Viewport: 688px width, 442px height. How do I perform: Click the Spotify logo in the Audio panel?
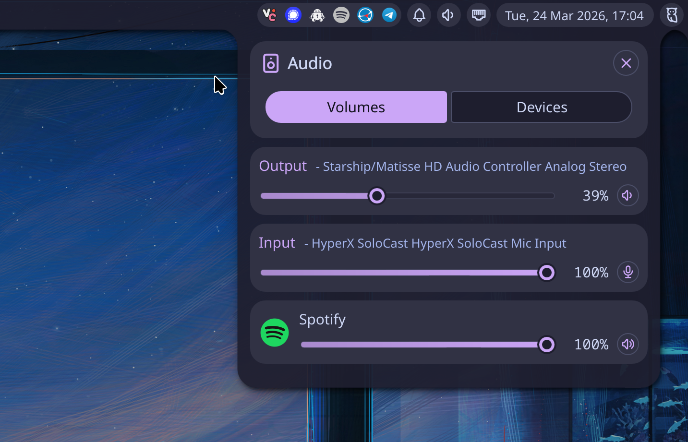pyautogui.click(x=275, y=333)
